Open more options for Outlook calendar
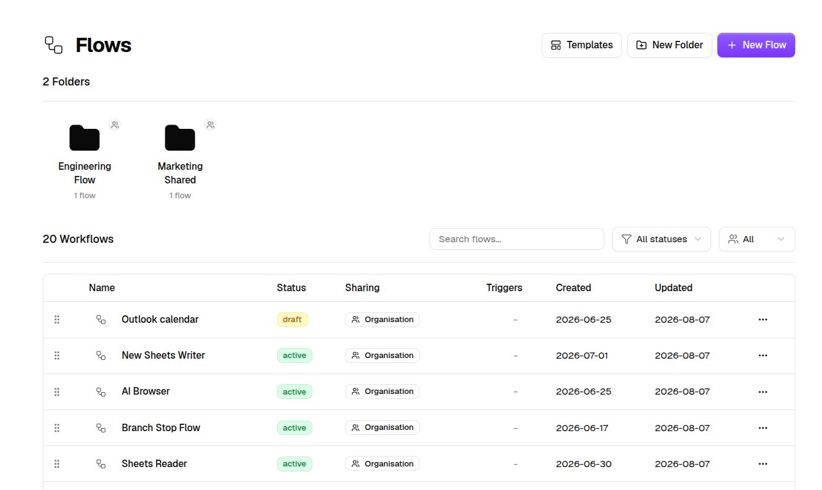The height and width of the screenshot is (490, 822). [763, 320]
